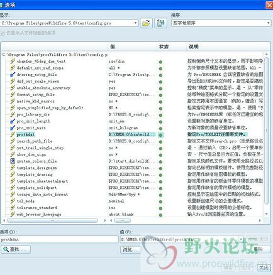Click value 'nominal' for tol_mode
Viewport: 273px width, 275px height.
pyautogui.click(x=116, y=201)
